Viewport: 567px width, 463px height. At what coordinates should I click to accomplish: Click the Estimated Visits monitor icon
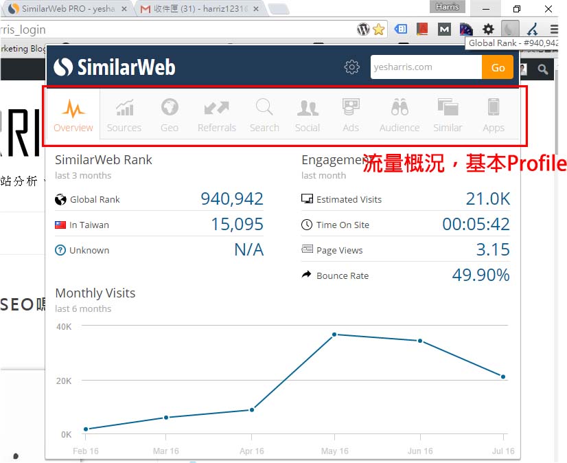click(307, 199)
